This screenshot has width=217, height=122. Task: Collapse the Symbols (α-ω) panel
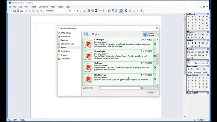click(x=208, y=75)
